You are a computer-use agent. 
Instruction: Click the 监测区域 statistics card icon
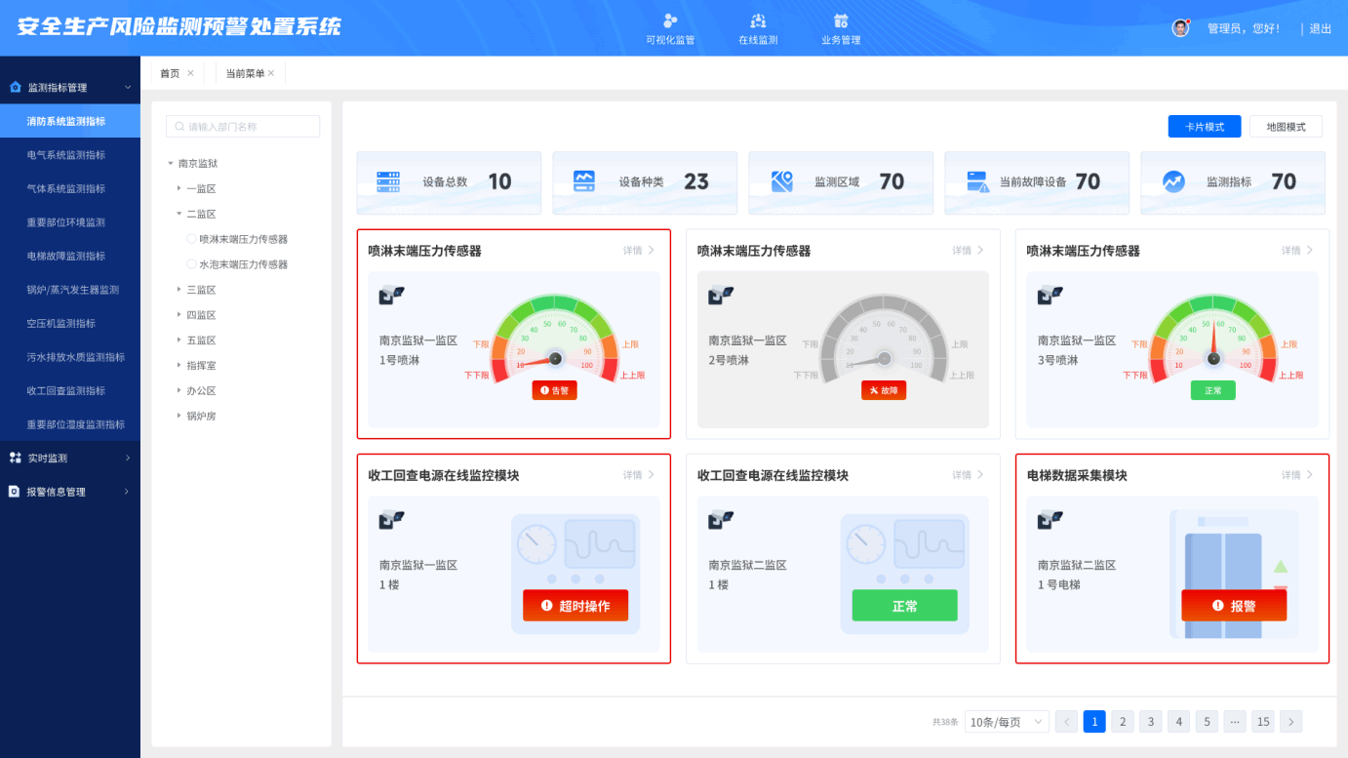(780, 182)
